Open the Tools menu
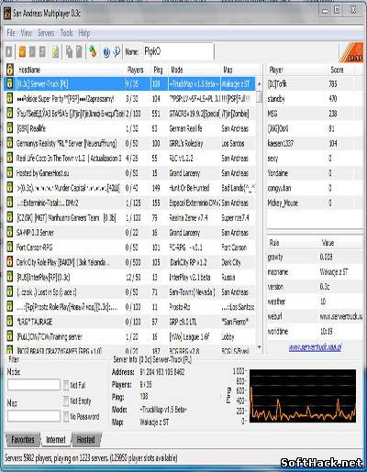 coord(66,33)
